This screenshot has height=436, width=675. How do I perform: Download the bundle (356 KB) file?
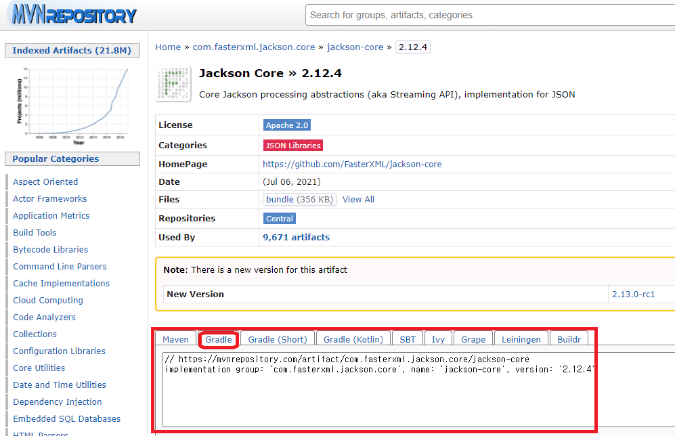coord(300,199)
